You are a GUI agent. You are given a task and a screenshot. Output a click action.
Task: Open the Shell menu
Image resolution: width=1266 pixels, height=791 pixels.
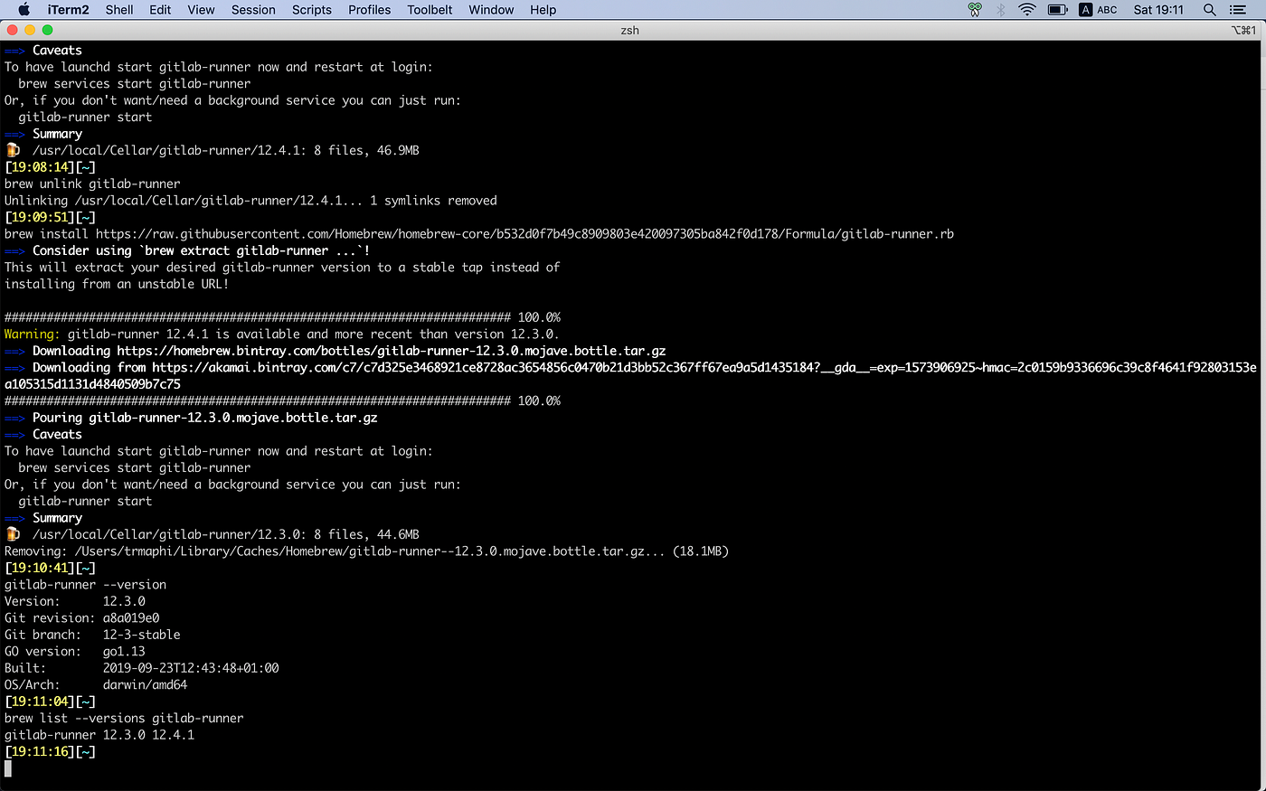119,9
